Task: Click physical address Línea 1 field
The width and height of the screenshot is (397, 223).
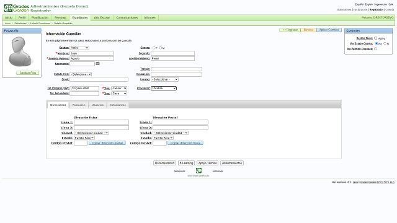Action: coord(101,122)
